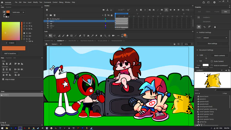Collapse the Publish Settings section
This screenshot has width=231, height=130.
click(x=197, y=32)
